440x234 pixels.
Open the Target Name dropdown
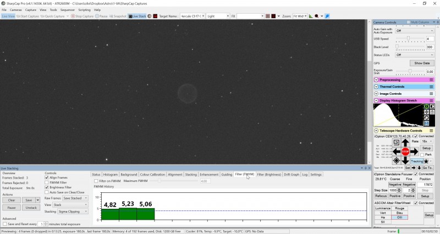click(x=203, y=16)
